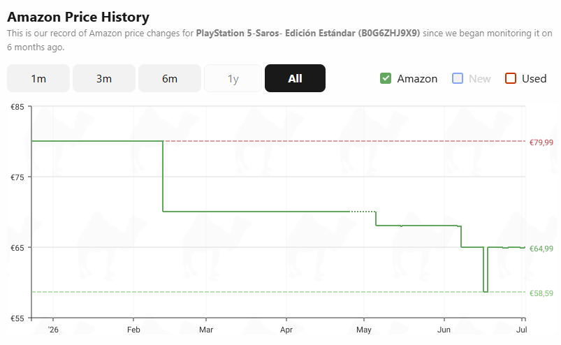This screenshot has width=561, height=345.
Task: Choose the 1y time range
Action: 233,78
